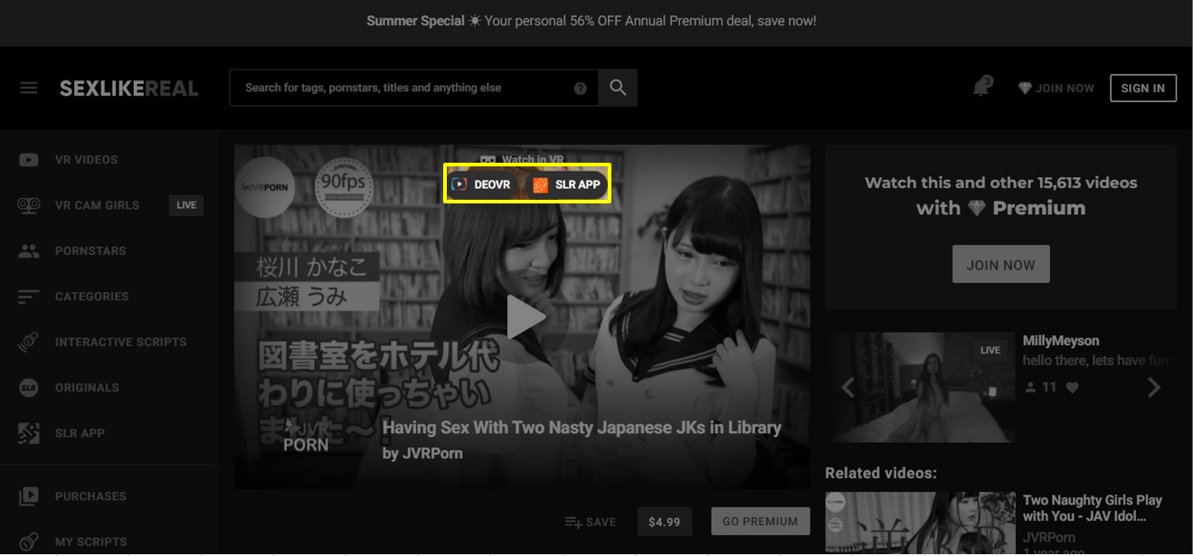Click the $4.99 purchase button
Image resolution: width=1193 pixels, height=556 pixels.
(664, 522)
